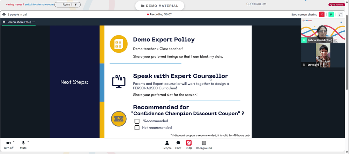Click the green P participant avatar
Screen dimensions: 349x154
click(331, 14)
